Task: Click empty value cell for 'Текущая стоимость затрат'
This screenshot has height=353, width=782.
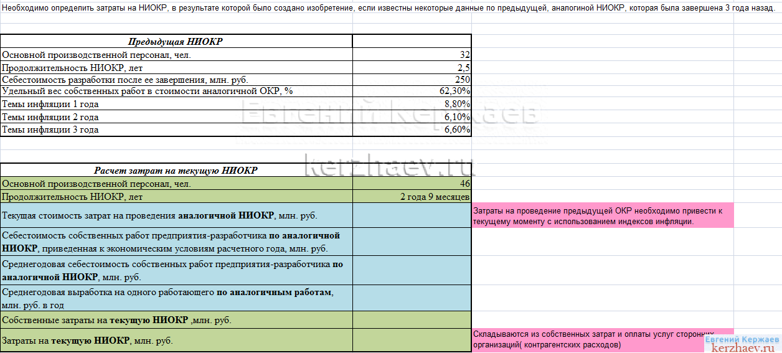Action: click(x=412, y=215)
